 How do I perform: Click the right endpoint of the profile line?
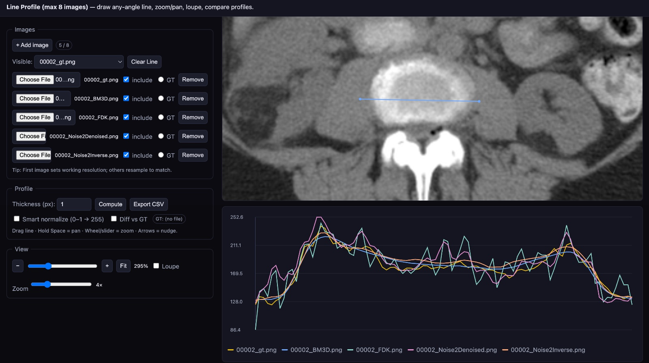[x=479, y=101]
